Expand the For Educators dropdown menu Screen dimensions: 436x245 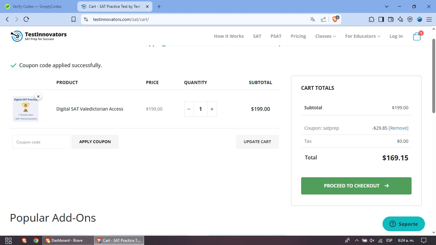[x=363, y=36]
